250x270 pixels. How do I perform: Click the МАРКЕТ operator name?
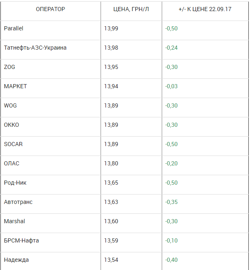15,86
